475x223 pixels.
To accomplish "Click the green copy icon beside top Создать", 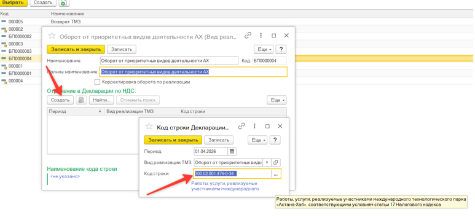I will (x=64, y=2).
